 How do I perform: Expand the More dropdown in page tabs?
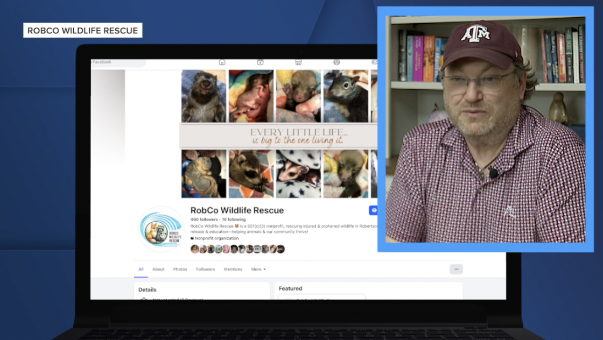pos(258,269)
